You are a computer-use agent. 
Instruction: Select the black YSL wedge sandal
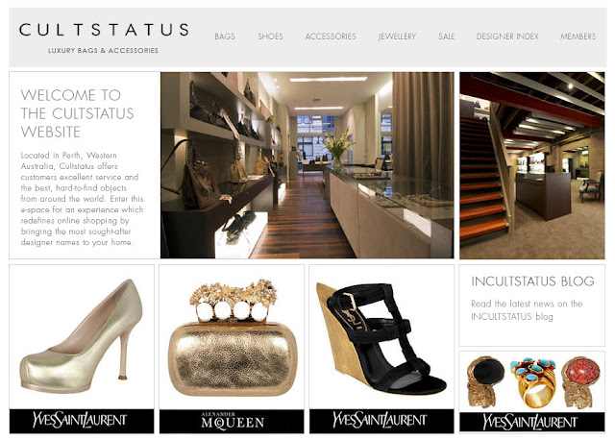381,337
